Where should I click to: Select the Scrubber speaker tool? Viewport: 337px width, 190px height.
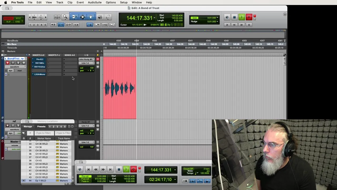pyautogui.click(x=100, y=17)
